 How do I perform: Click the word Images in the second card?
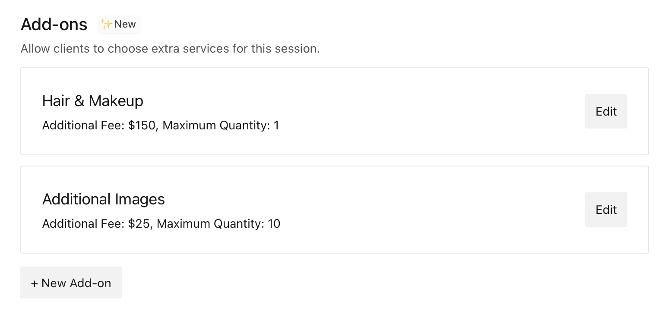[140, 199]
